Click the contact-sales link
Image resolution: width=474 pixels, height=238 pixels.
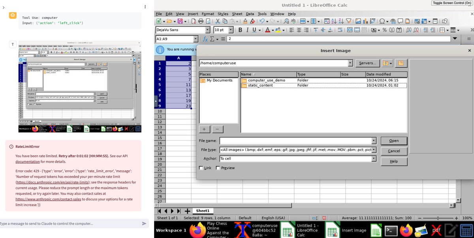pyautogui.click(x=48, y=200)
